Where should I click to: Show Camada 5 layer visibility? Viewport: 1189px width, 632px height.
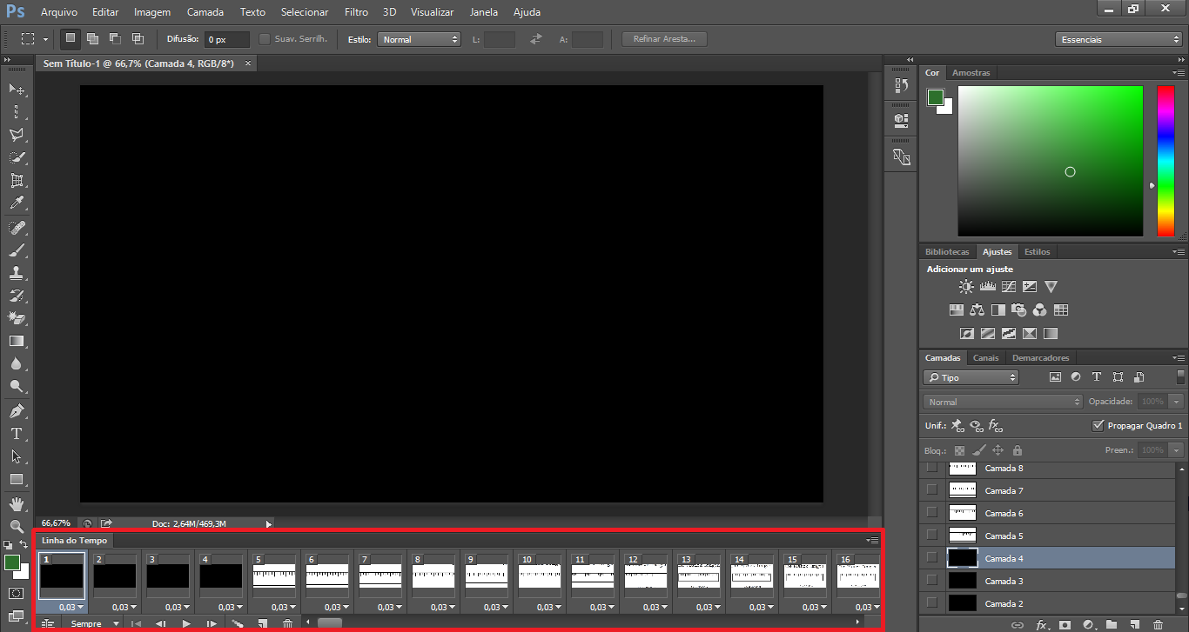932,536
